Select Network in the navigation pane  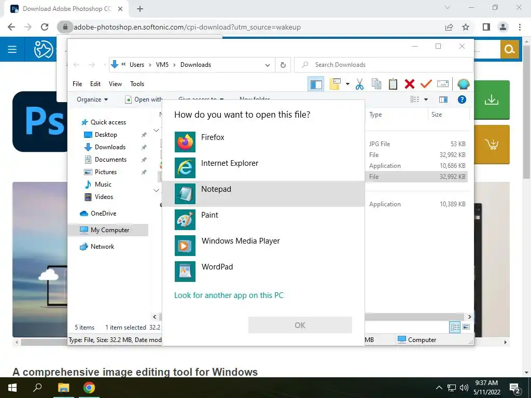[102, 247]
